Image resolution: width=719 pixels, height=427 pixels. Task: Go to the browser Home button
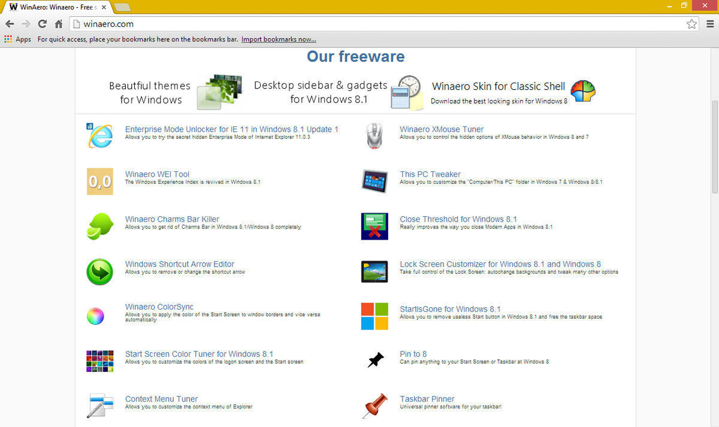pyautogui.click(x=59, y=24)
